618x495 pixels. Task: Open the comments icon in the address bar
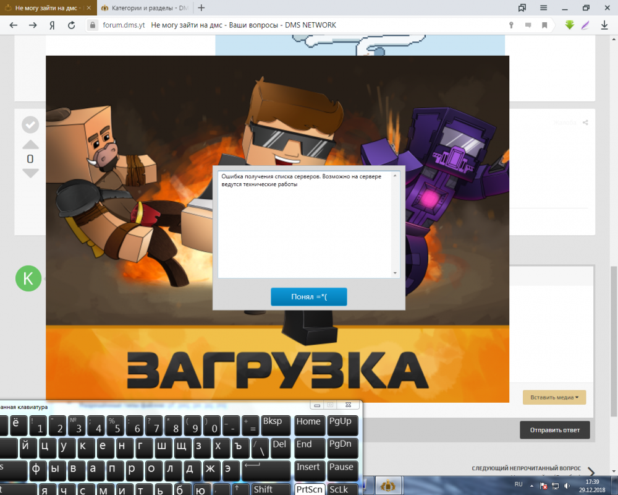[528, 25]
